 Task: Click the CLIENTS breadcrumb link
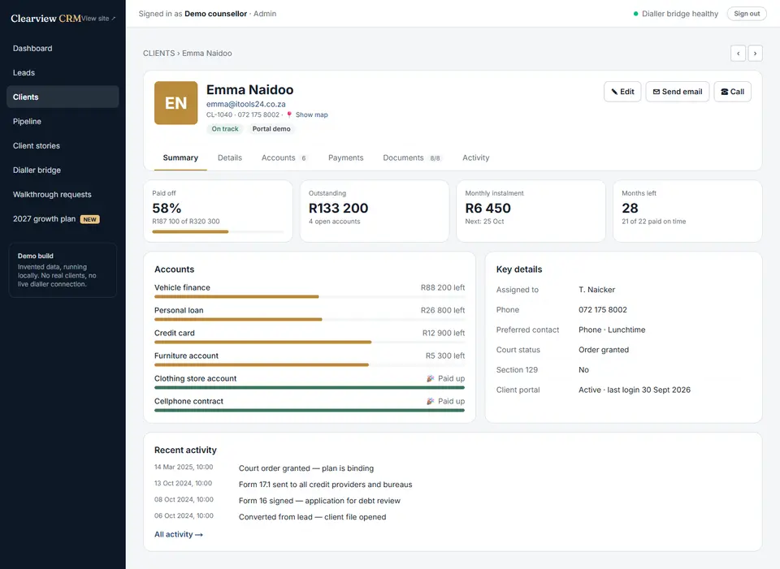click(158, 54)
